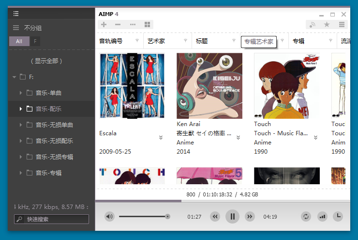
Task: Open the clock timer scheduler icon
Action: [x=338, y=216]
